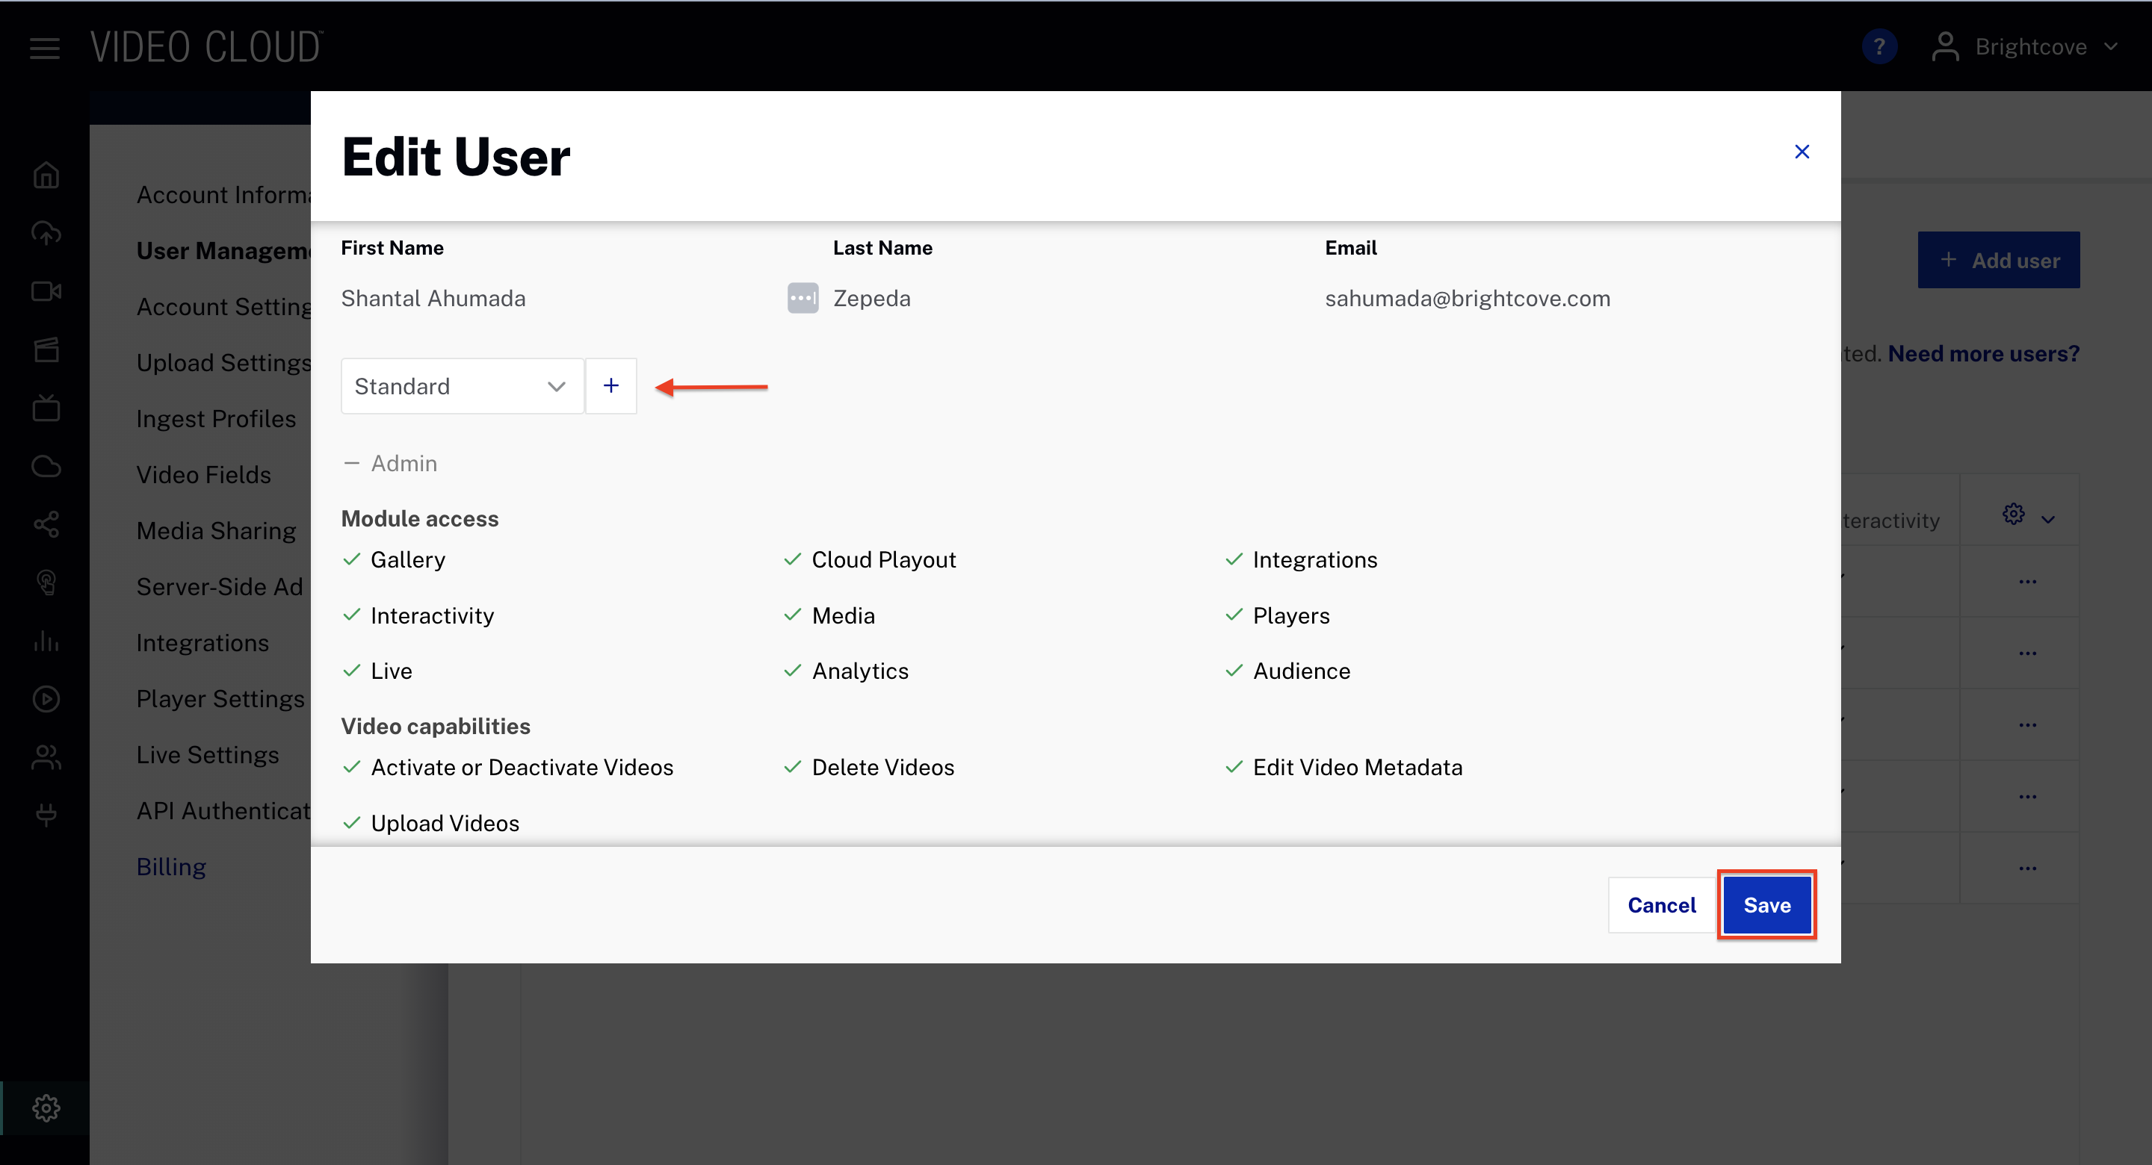Open the Analytics bar-chart icon
Viewport: 2152px width, 1165px height.
[x=46, y=641]
